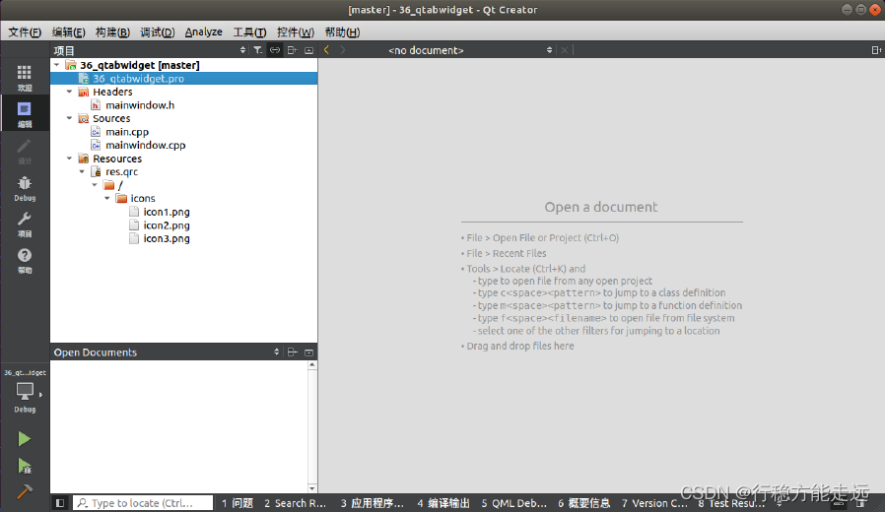Open the Welcome mode in sidebar
885x512 pixels.
pyautogui.click(x=25, y=78)
